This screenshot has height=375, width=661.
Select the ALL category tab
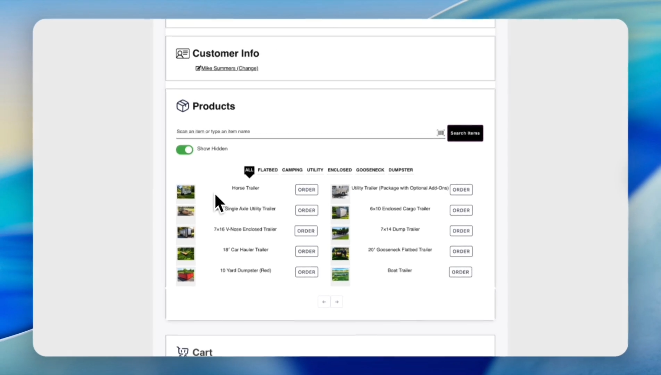pos(249,170)
